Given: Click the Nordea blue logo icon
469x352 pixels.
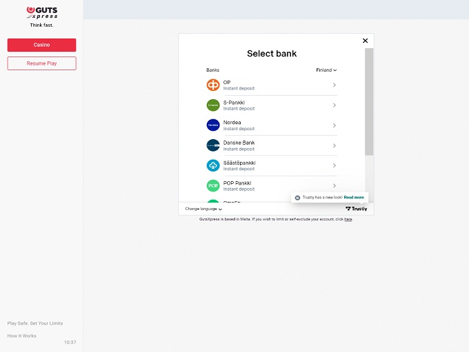Looking at the screenshot, I should click(213, 125).
